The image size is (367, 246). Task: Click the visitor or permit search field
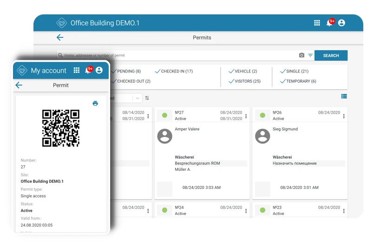(177, 55)
